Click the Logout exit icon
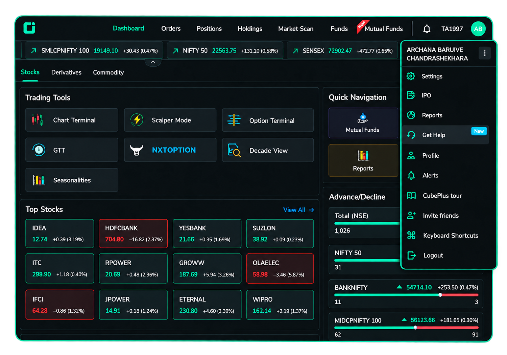This screenshot has height=355, width=507. coord(412,255)
